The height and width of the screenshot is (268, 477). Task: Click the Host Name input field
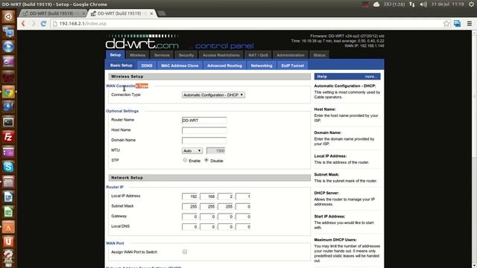click(x=204, y=130)
